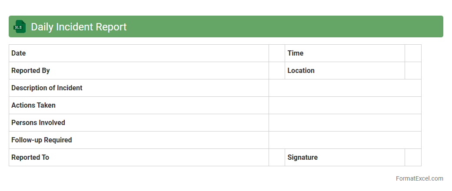
Task: Click the empty field next to Time
Action: click(x=413, y=53)
